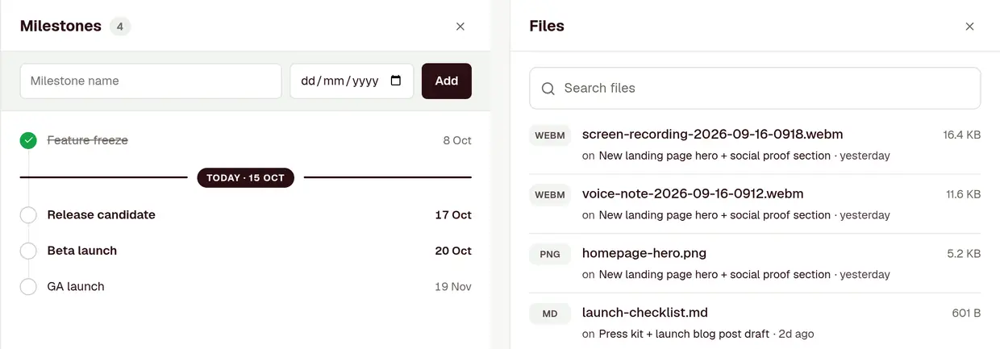Click the Search files field
1000x349 pixels.
pos(755,88)
